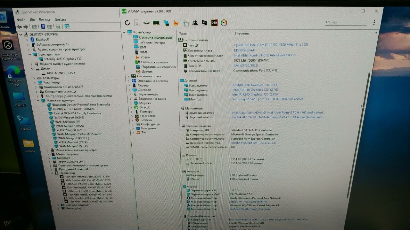The width and height of the screenshot is (410, 230).
Task: Click the AIDA64 vertical scrollbar
Action: click(361, 128)
